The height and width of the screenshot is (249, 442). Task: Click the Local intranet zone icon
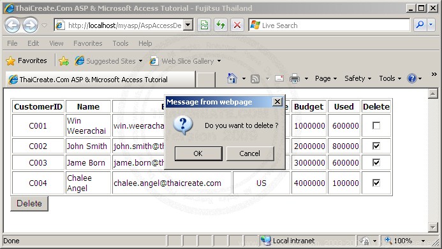[265, 241]
